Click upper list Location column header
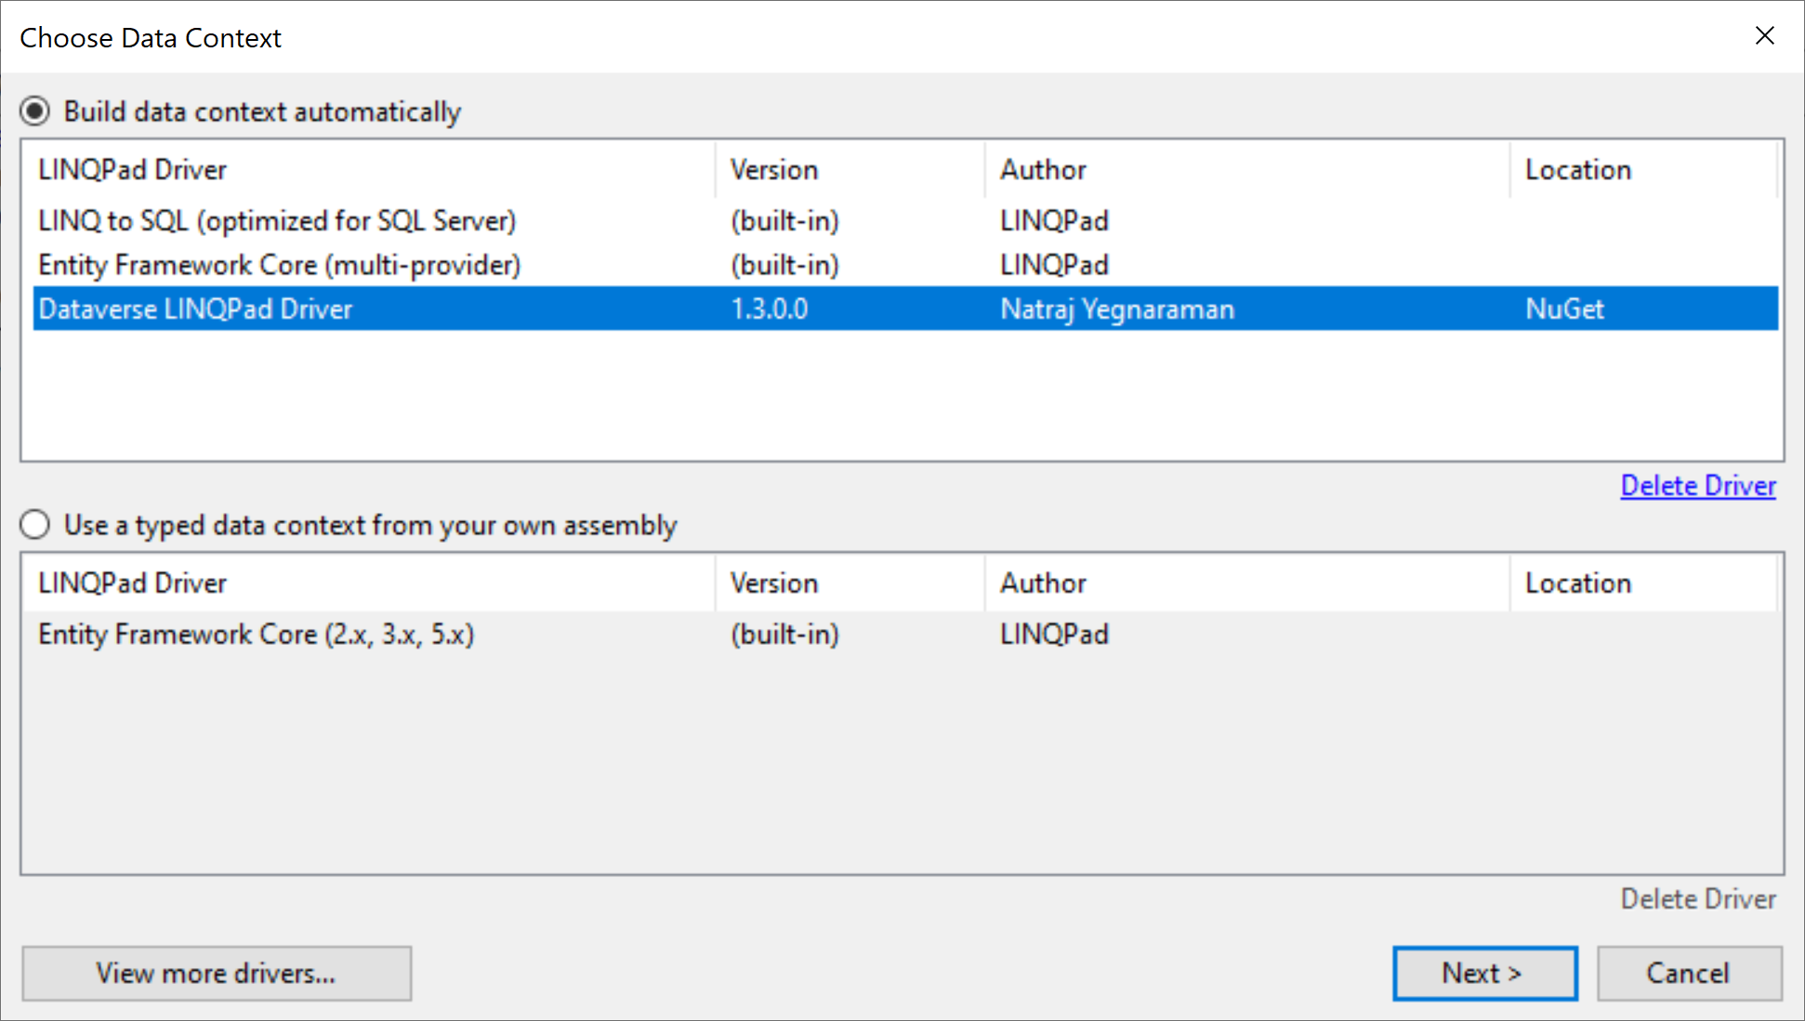1805x1021 pixels. pos(1641,170)
